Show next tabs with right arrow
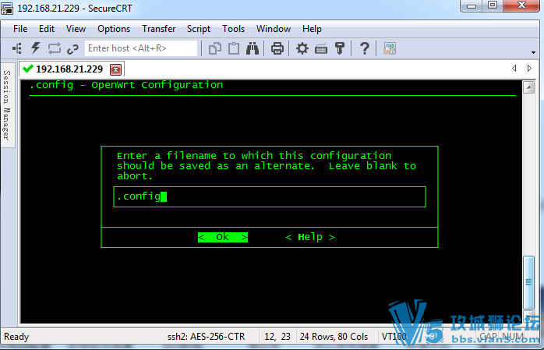Screen dimensions: 544x350 click(529, 69)
